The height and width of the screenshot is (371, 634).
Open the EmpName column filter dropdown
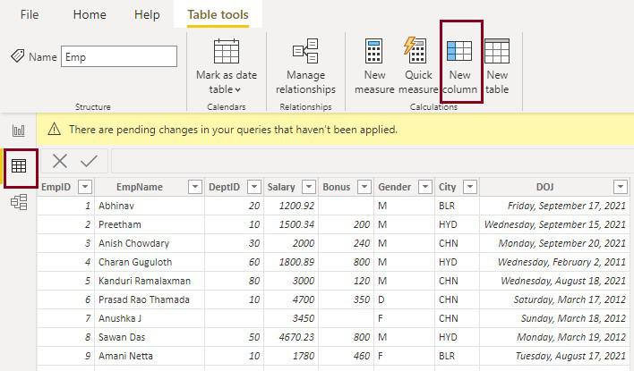click(x=195, y=187)
